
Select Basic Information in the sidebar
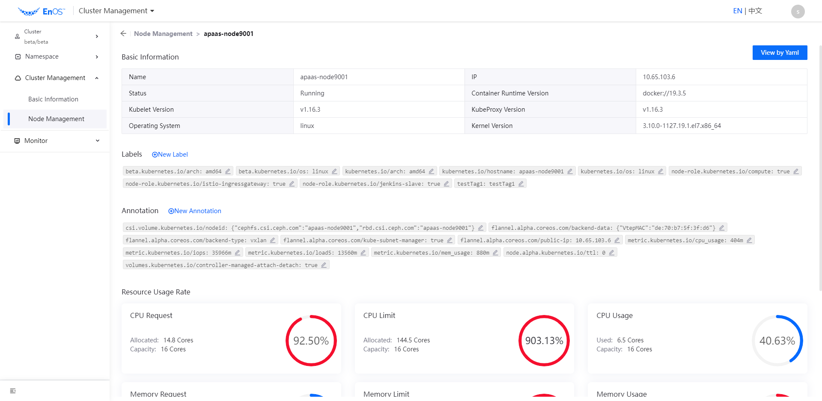pyautogui.click(x=53, y=99)
